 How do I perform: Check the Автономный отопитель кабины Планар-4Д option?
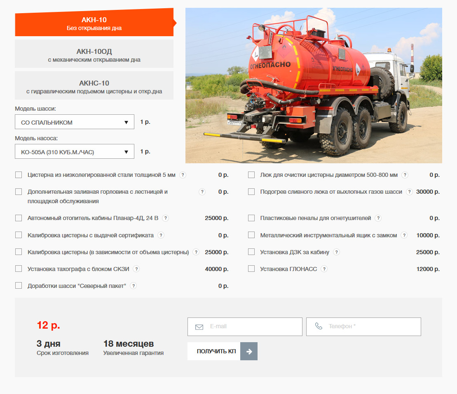(x=19, y=218)
